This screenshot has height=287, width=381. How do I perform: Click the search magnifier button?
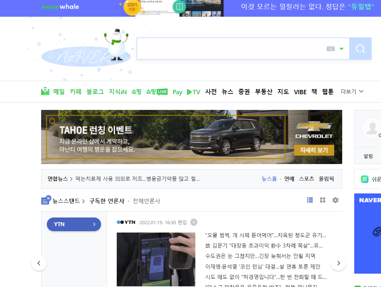[360, 49]
